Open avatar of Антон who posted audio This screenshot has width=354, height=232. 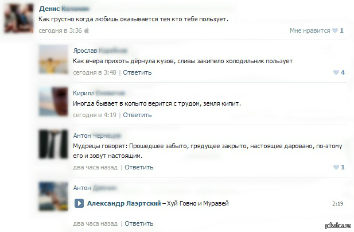click(53, 196)
